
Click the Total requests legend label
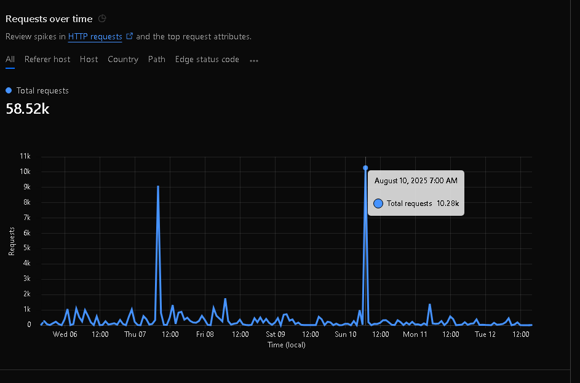(42, 90)
